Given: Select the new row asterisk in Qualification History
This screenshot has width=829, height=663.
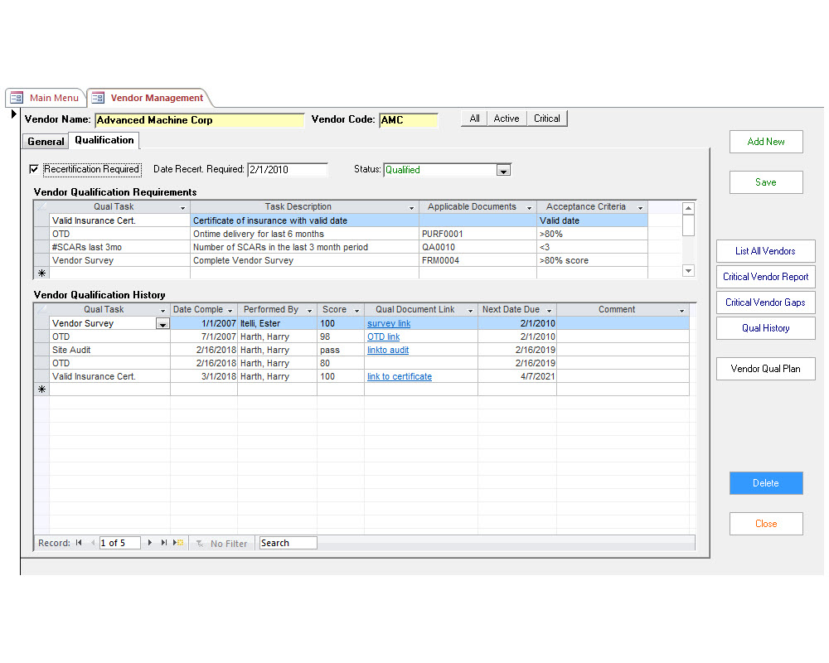Looking at the screenshot, I should coord(41,390).
